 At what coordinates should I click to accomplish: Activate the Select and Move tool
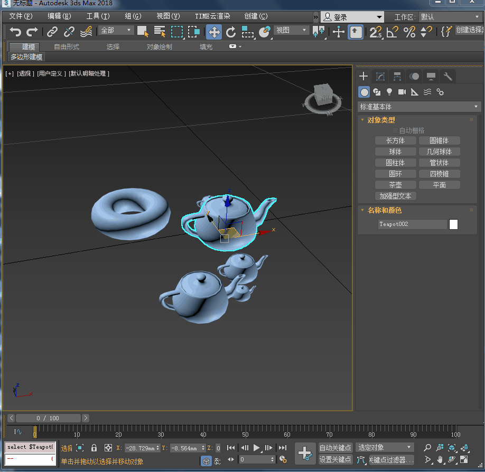[214, 32]
